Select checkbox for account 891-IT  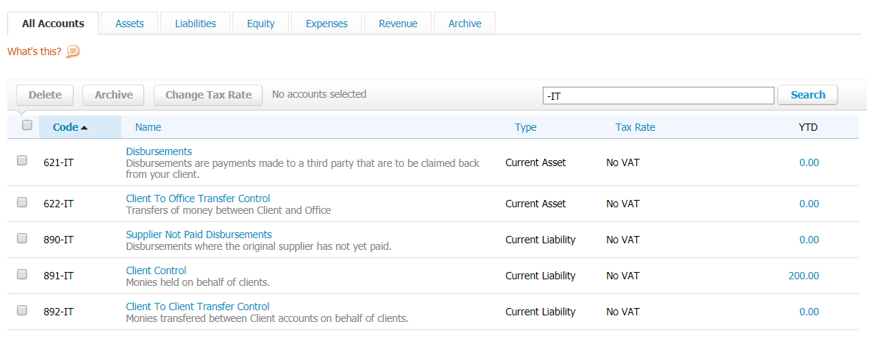(22, 274)
